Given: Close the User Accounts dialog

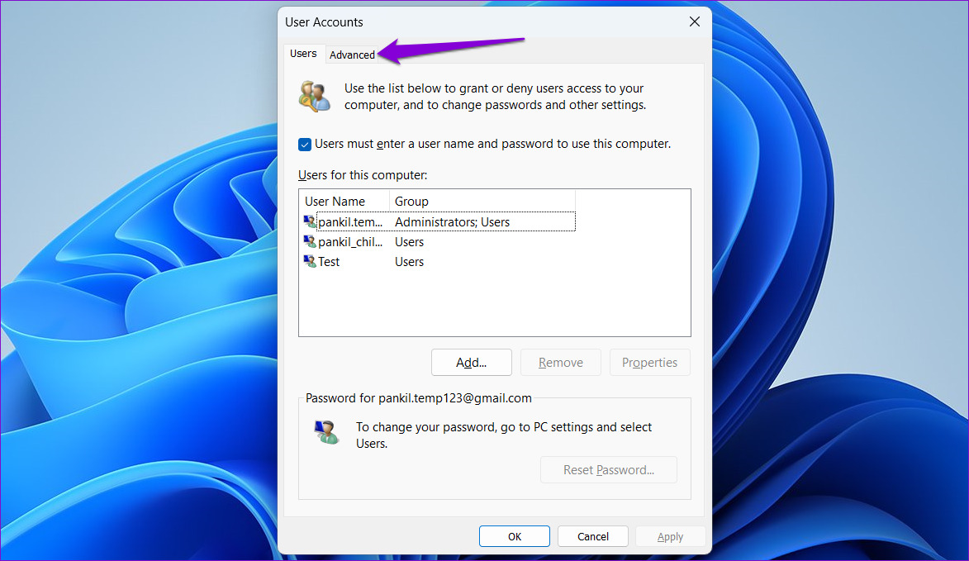Looking at the screenshot, I should (x=695, y=22).
